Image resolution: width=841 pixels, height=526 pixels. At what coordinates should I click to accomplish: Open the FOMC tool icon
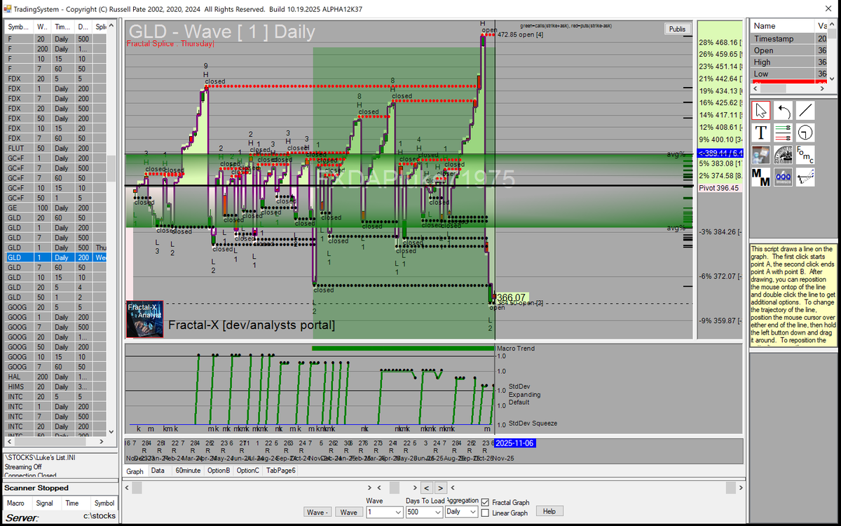coord(806,154)
